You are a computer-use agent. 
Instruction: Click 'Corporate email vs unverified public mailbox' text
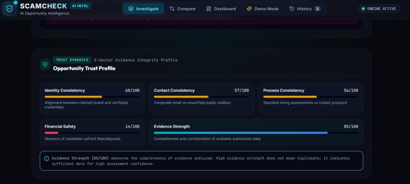pyautogui.click(x=192, y=103)
